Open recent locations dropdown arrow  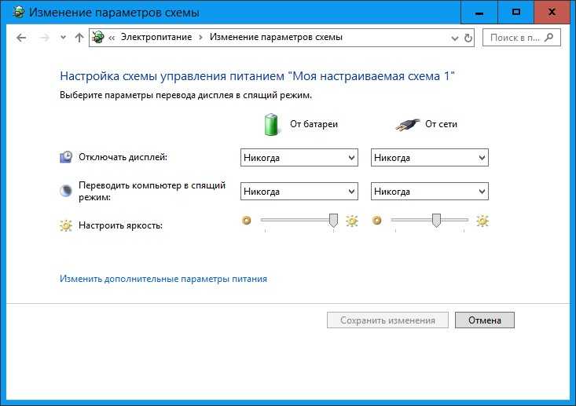point(63,38)
